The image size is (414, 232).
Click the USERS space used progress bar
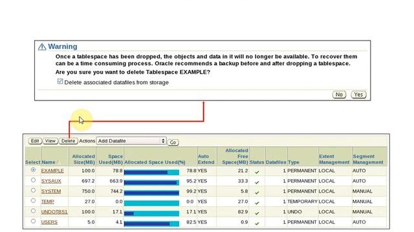(151, 224)
